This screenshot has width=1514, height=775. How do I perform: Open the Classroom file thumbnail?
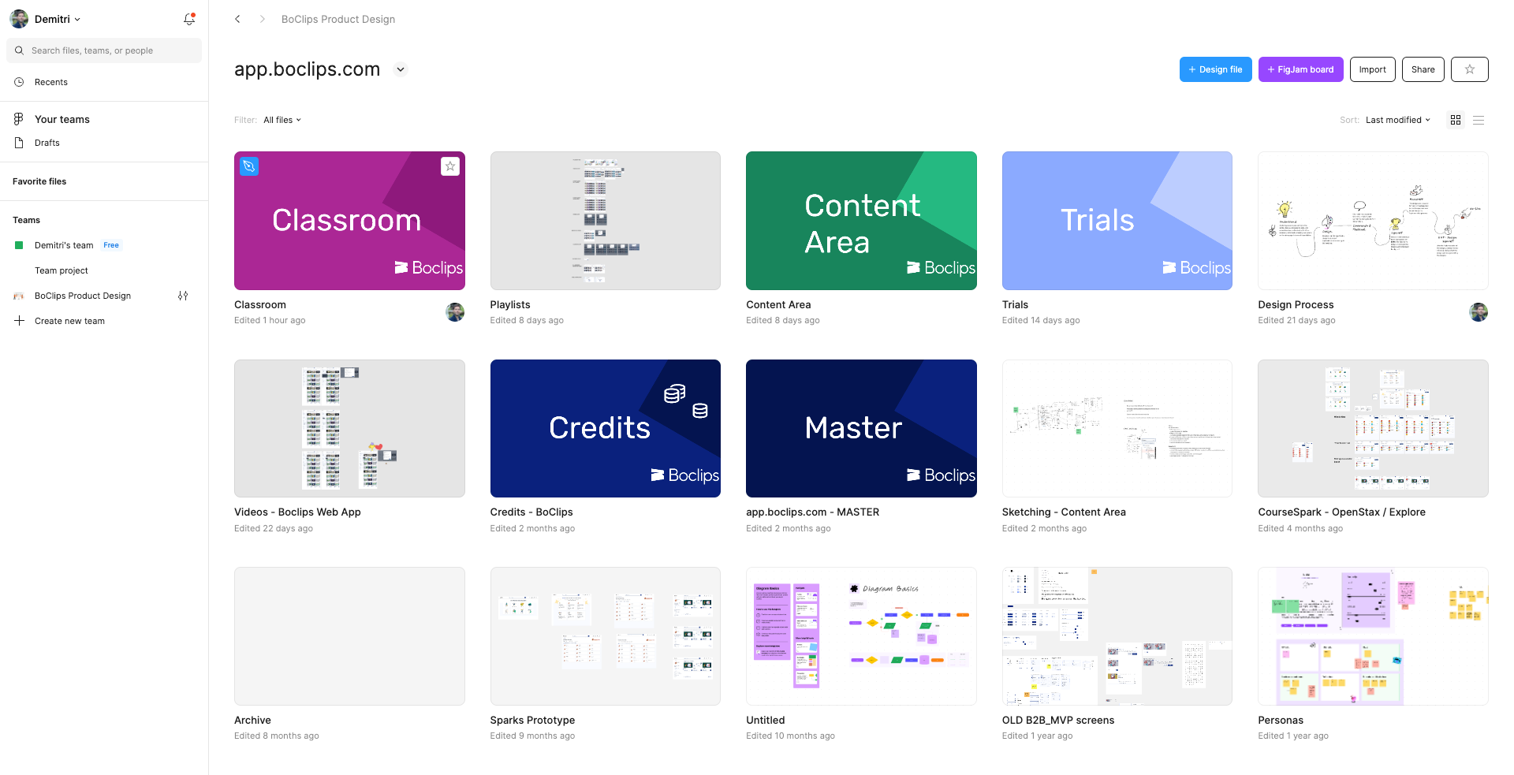pyautogui.click(x=349, y=221)
